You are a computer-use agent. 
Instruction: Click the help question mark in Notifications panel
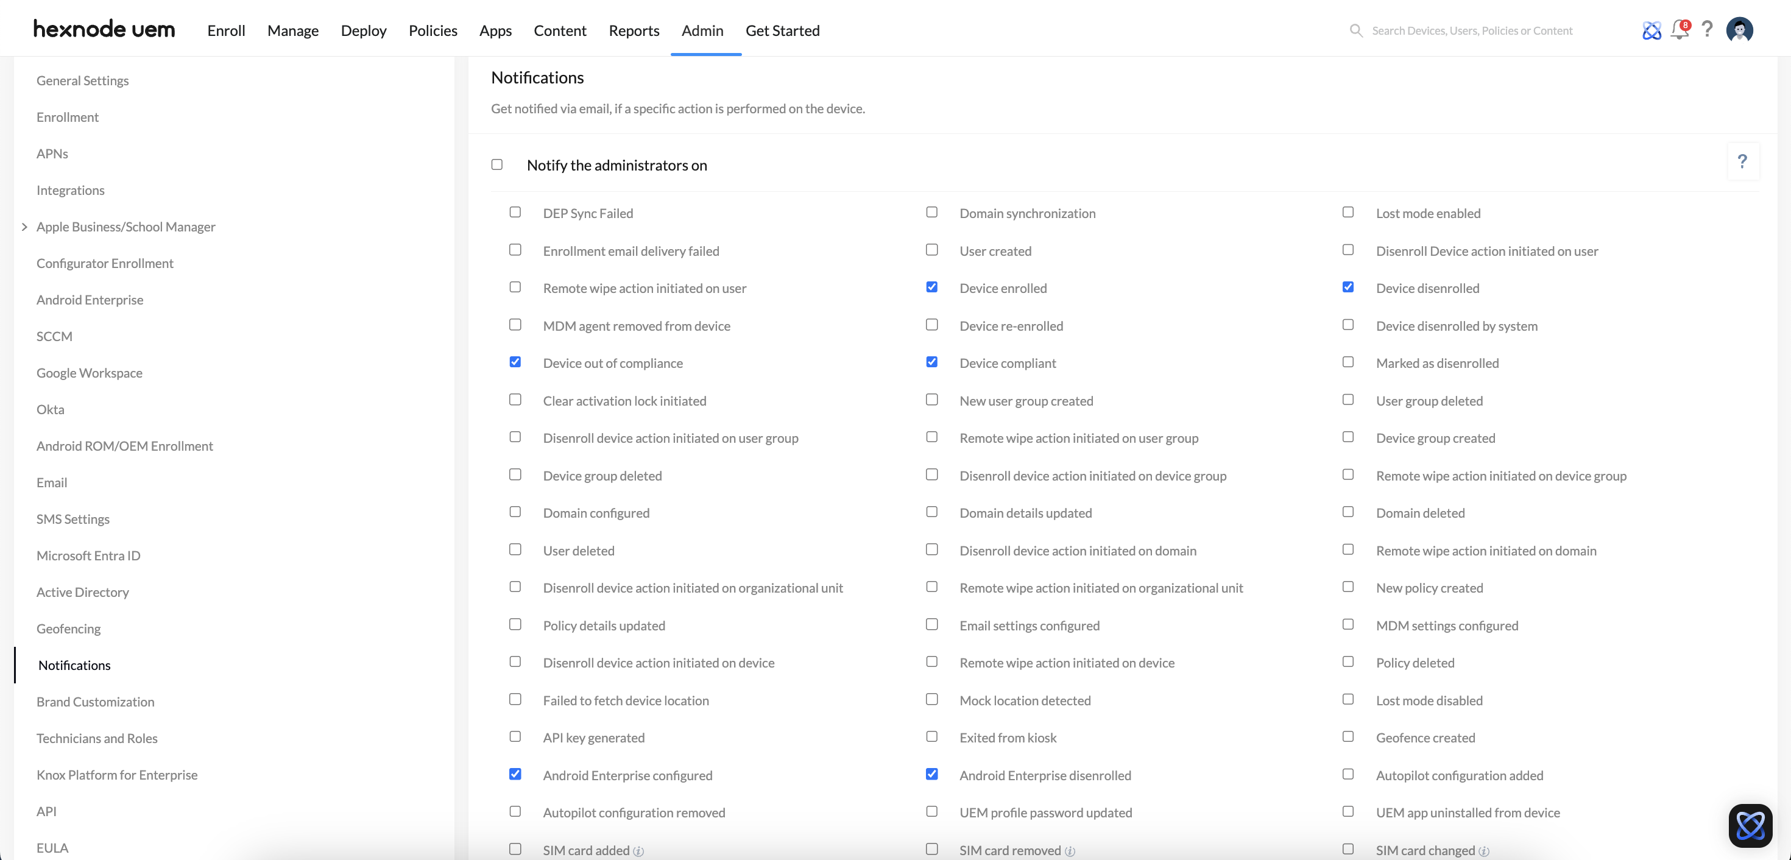pos(1742,161)
